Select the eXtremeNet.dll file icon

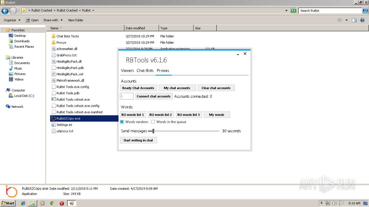coord(53,49)
